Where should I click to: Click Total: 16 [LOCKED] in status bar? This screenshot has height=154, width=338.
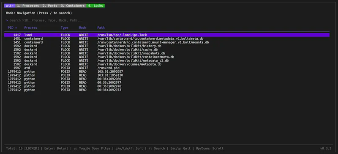pos(22,148)
